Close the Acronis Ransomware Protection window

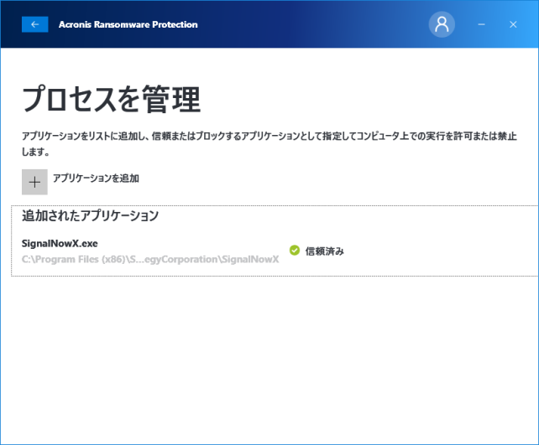tap(513, 24)
